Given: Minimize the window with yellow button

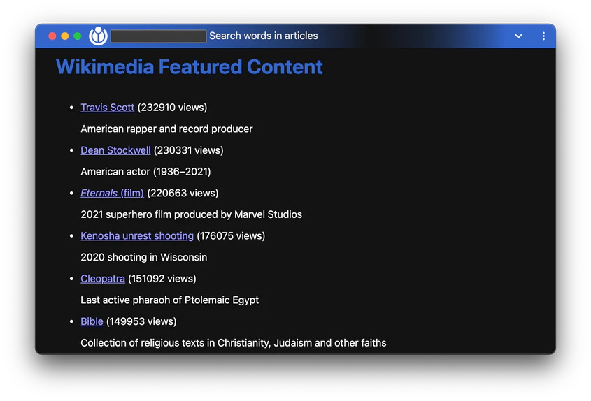Looking at the screenshot, I should click(x=65, y=36).
